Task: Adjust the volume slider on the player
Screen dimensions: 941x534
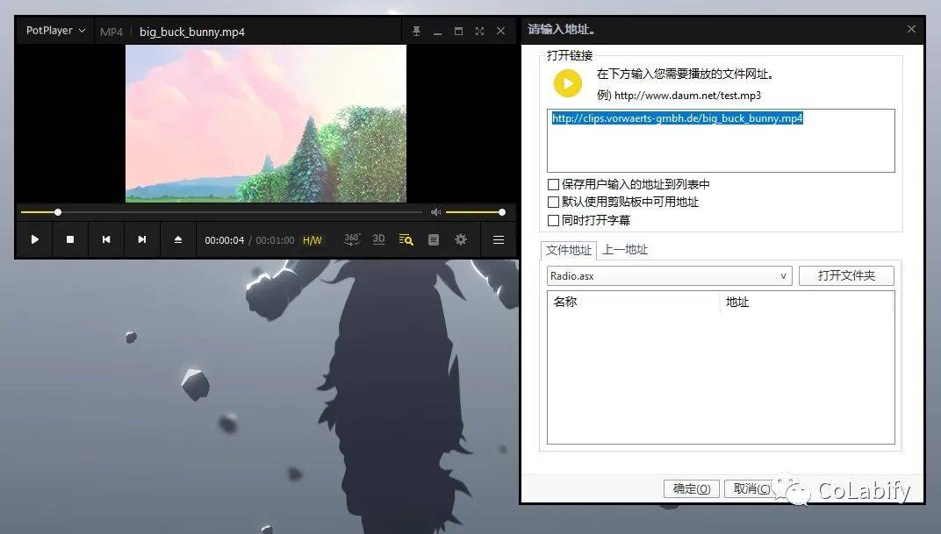Action: pyautogui.click(x=474, y=211)
